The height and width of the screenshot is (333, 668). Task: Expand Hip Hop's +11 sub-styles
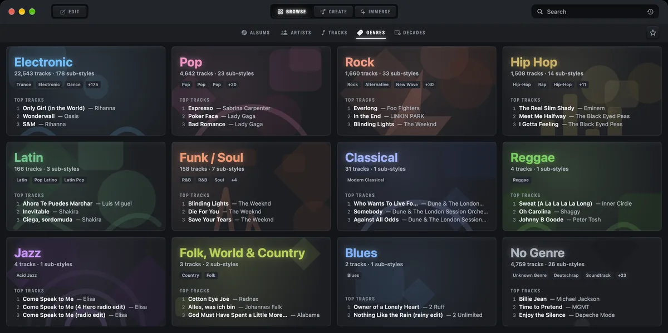tap(583, 85)
